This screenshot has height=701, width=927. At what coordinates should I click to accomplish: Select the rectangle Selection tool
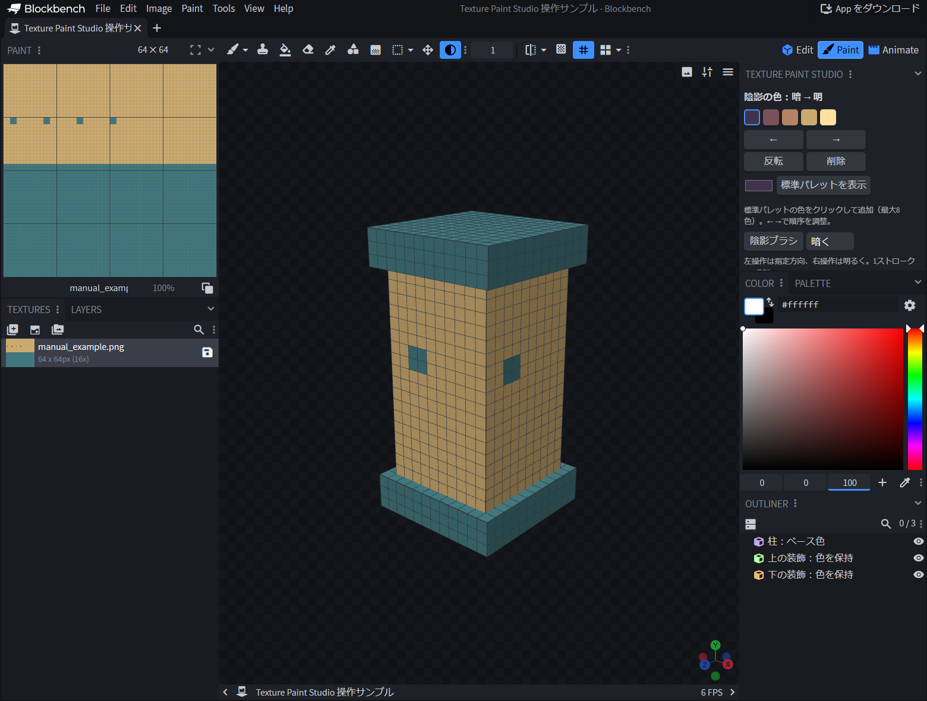398,50
